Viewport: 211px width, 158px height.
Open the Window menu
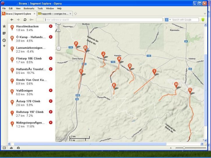click(50, 8)
